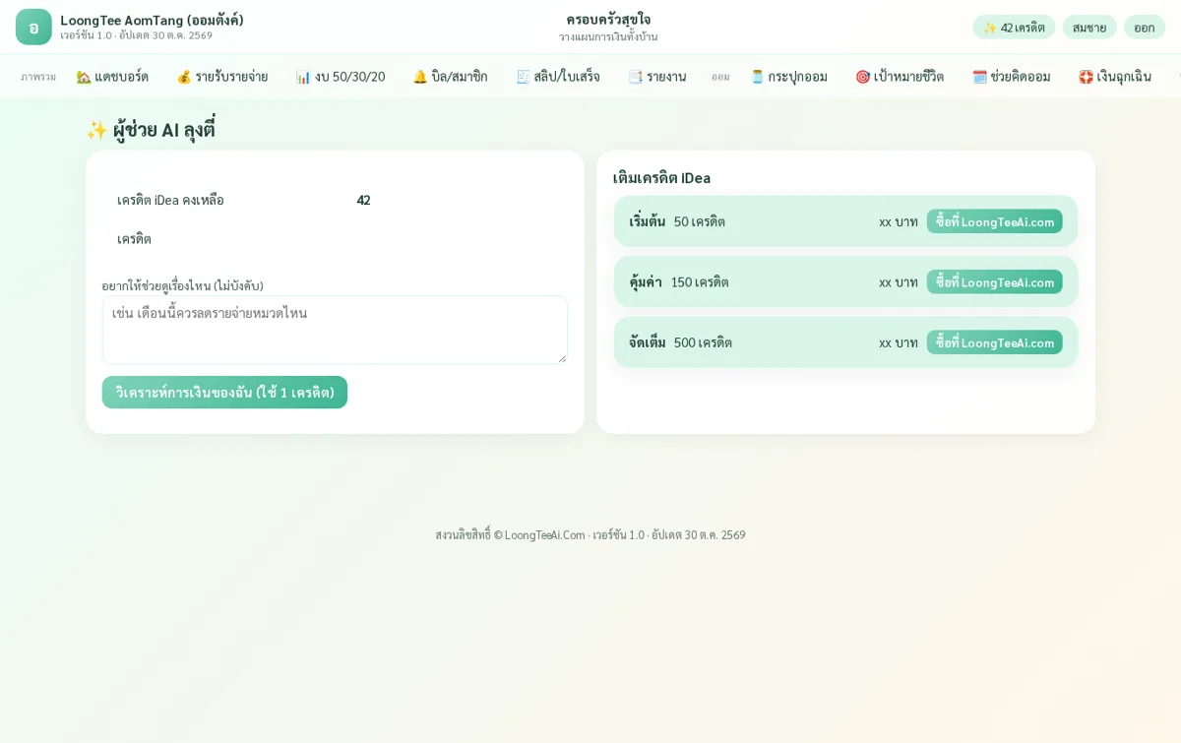Click the "500 เครดิต" amount text
The width and height of the screenshot is (1181, 743).
pos(703,342)
